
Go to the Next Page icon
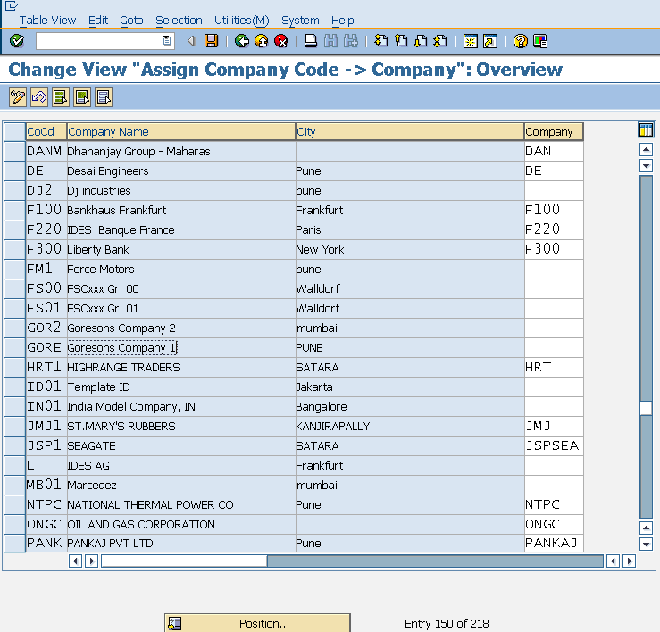click(x=421, y=41)
